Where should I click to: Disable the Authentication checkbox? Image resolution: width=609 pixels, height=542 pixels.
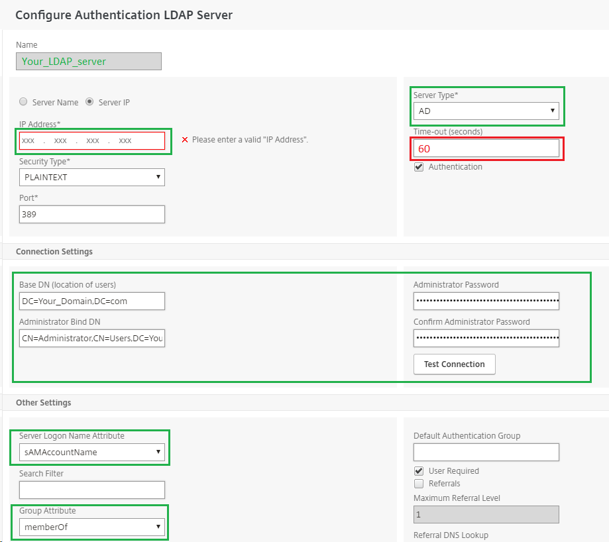click(417, 166)
